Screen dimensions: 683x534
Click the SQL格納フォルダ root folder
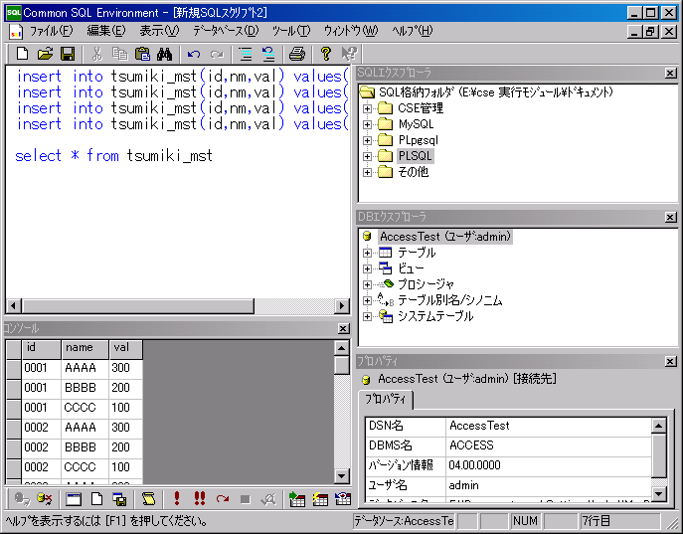pos(496,92)
